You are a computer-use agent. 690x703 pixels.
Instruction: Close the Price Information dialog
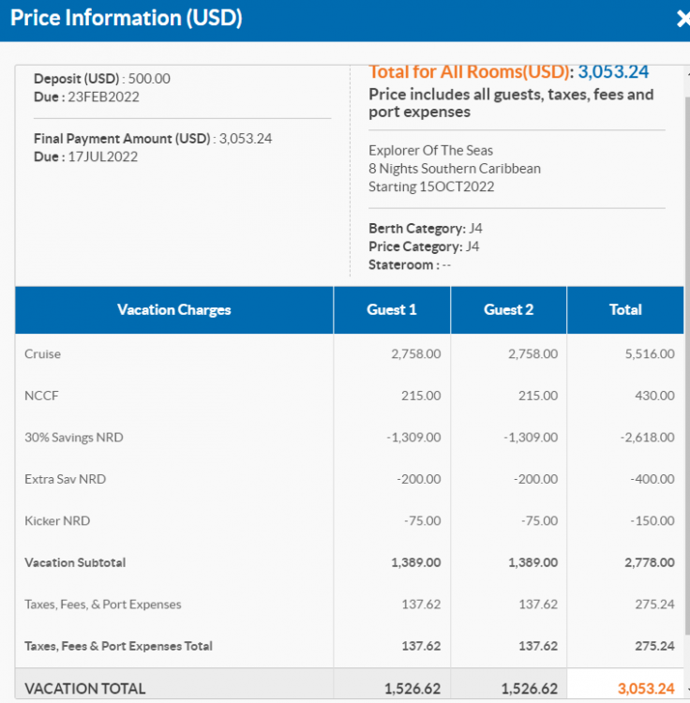pyautogui.click(x=682, y=19)
